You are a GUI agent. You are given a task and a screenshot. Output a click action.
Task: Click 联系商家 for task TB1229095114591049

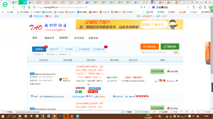point(172,108)
